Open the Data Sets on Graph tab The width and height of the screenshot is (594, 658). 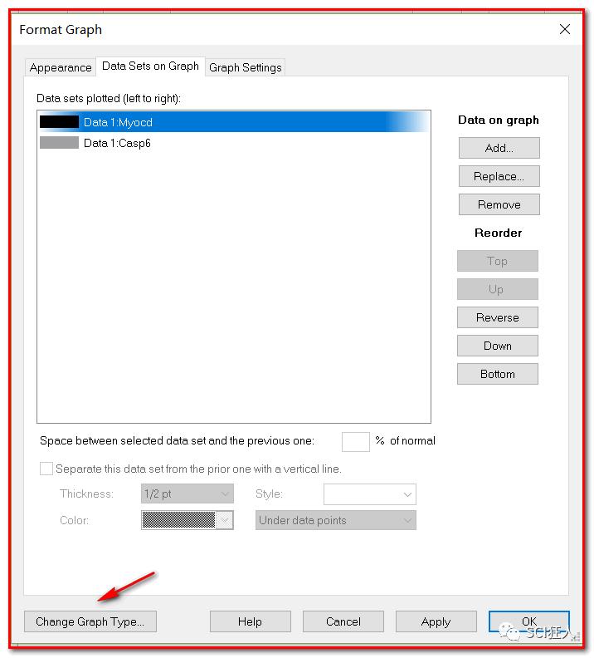(x=150, y=66)
